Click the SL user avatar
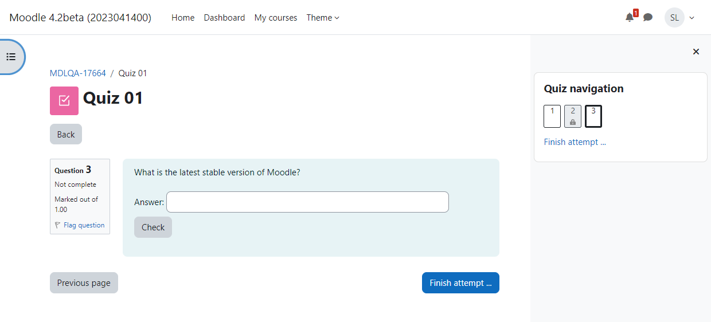 pos(674,18)
